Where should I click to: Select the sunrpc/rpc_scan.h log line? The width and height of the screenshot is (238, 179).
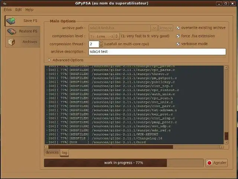(x=110, y=98)
